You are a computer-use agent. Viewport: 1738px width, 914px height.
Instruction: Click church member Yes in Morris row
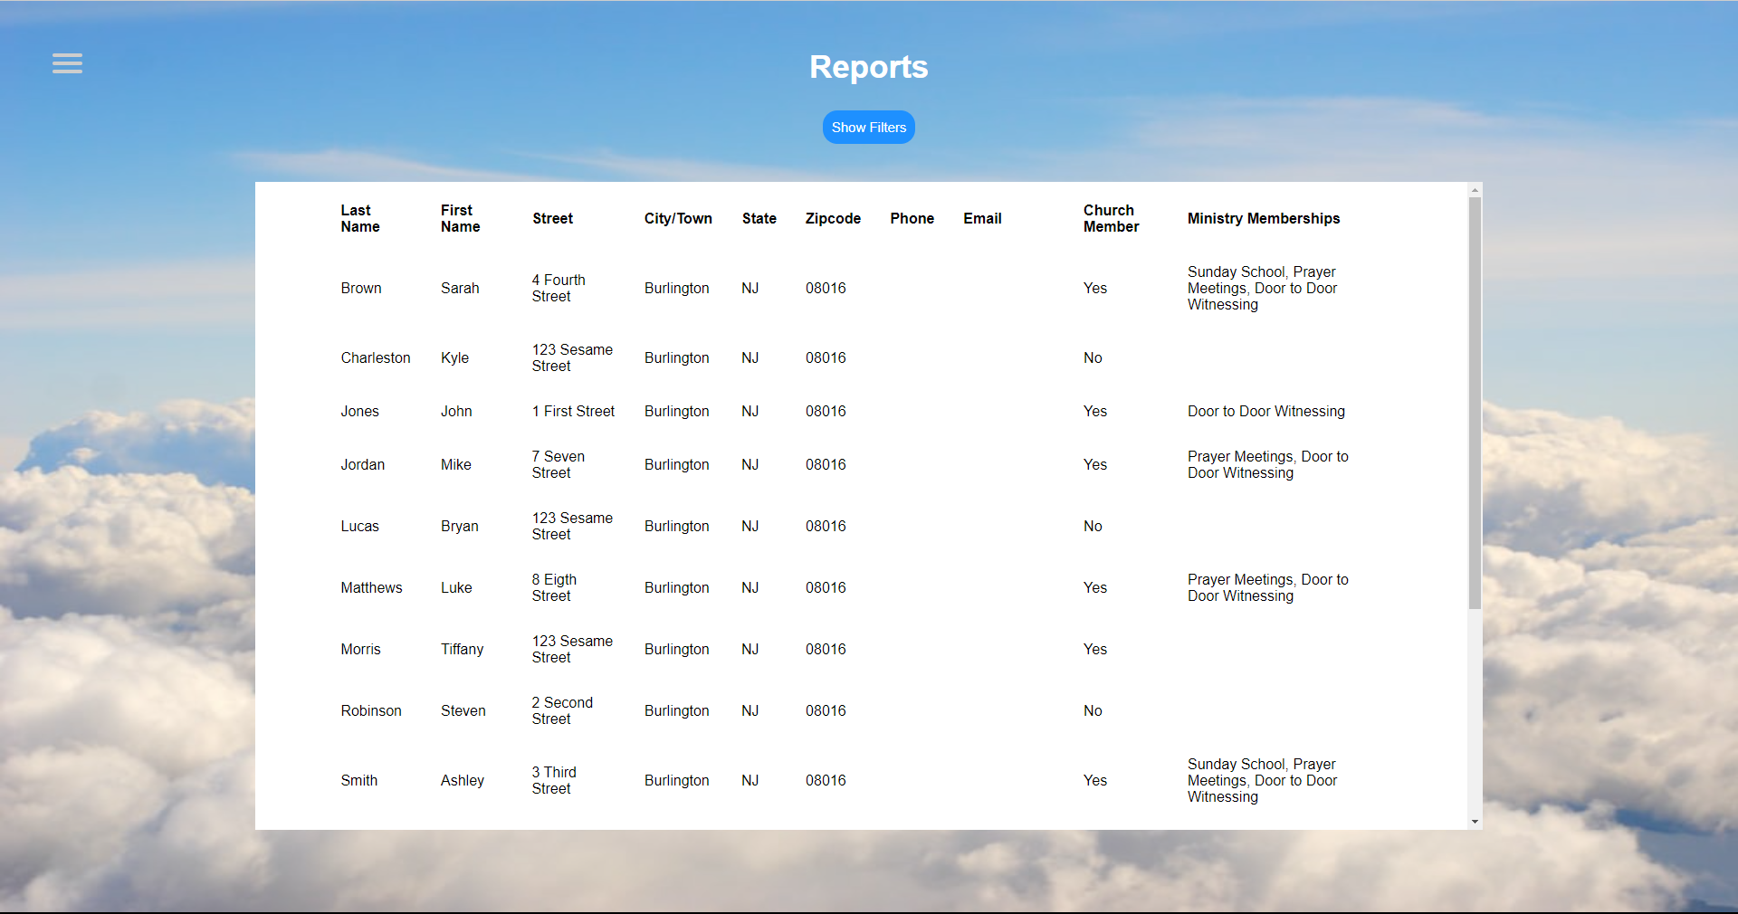[1095, 649]
